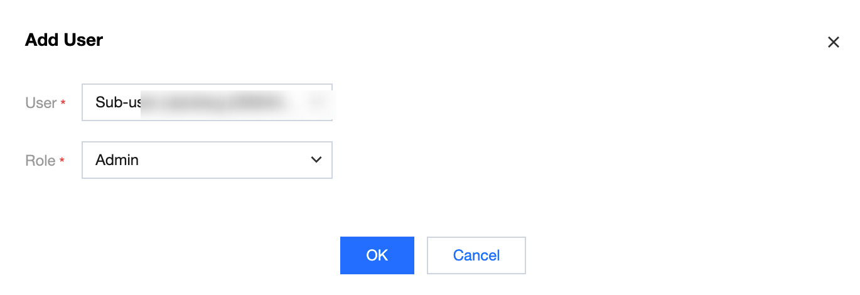The image size is (860, 295).
Task: Click the Add User dialog title
Action: [x=63, y=40]
